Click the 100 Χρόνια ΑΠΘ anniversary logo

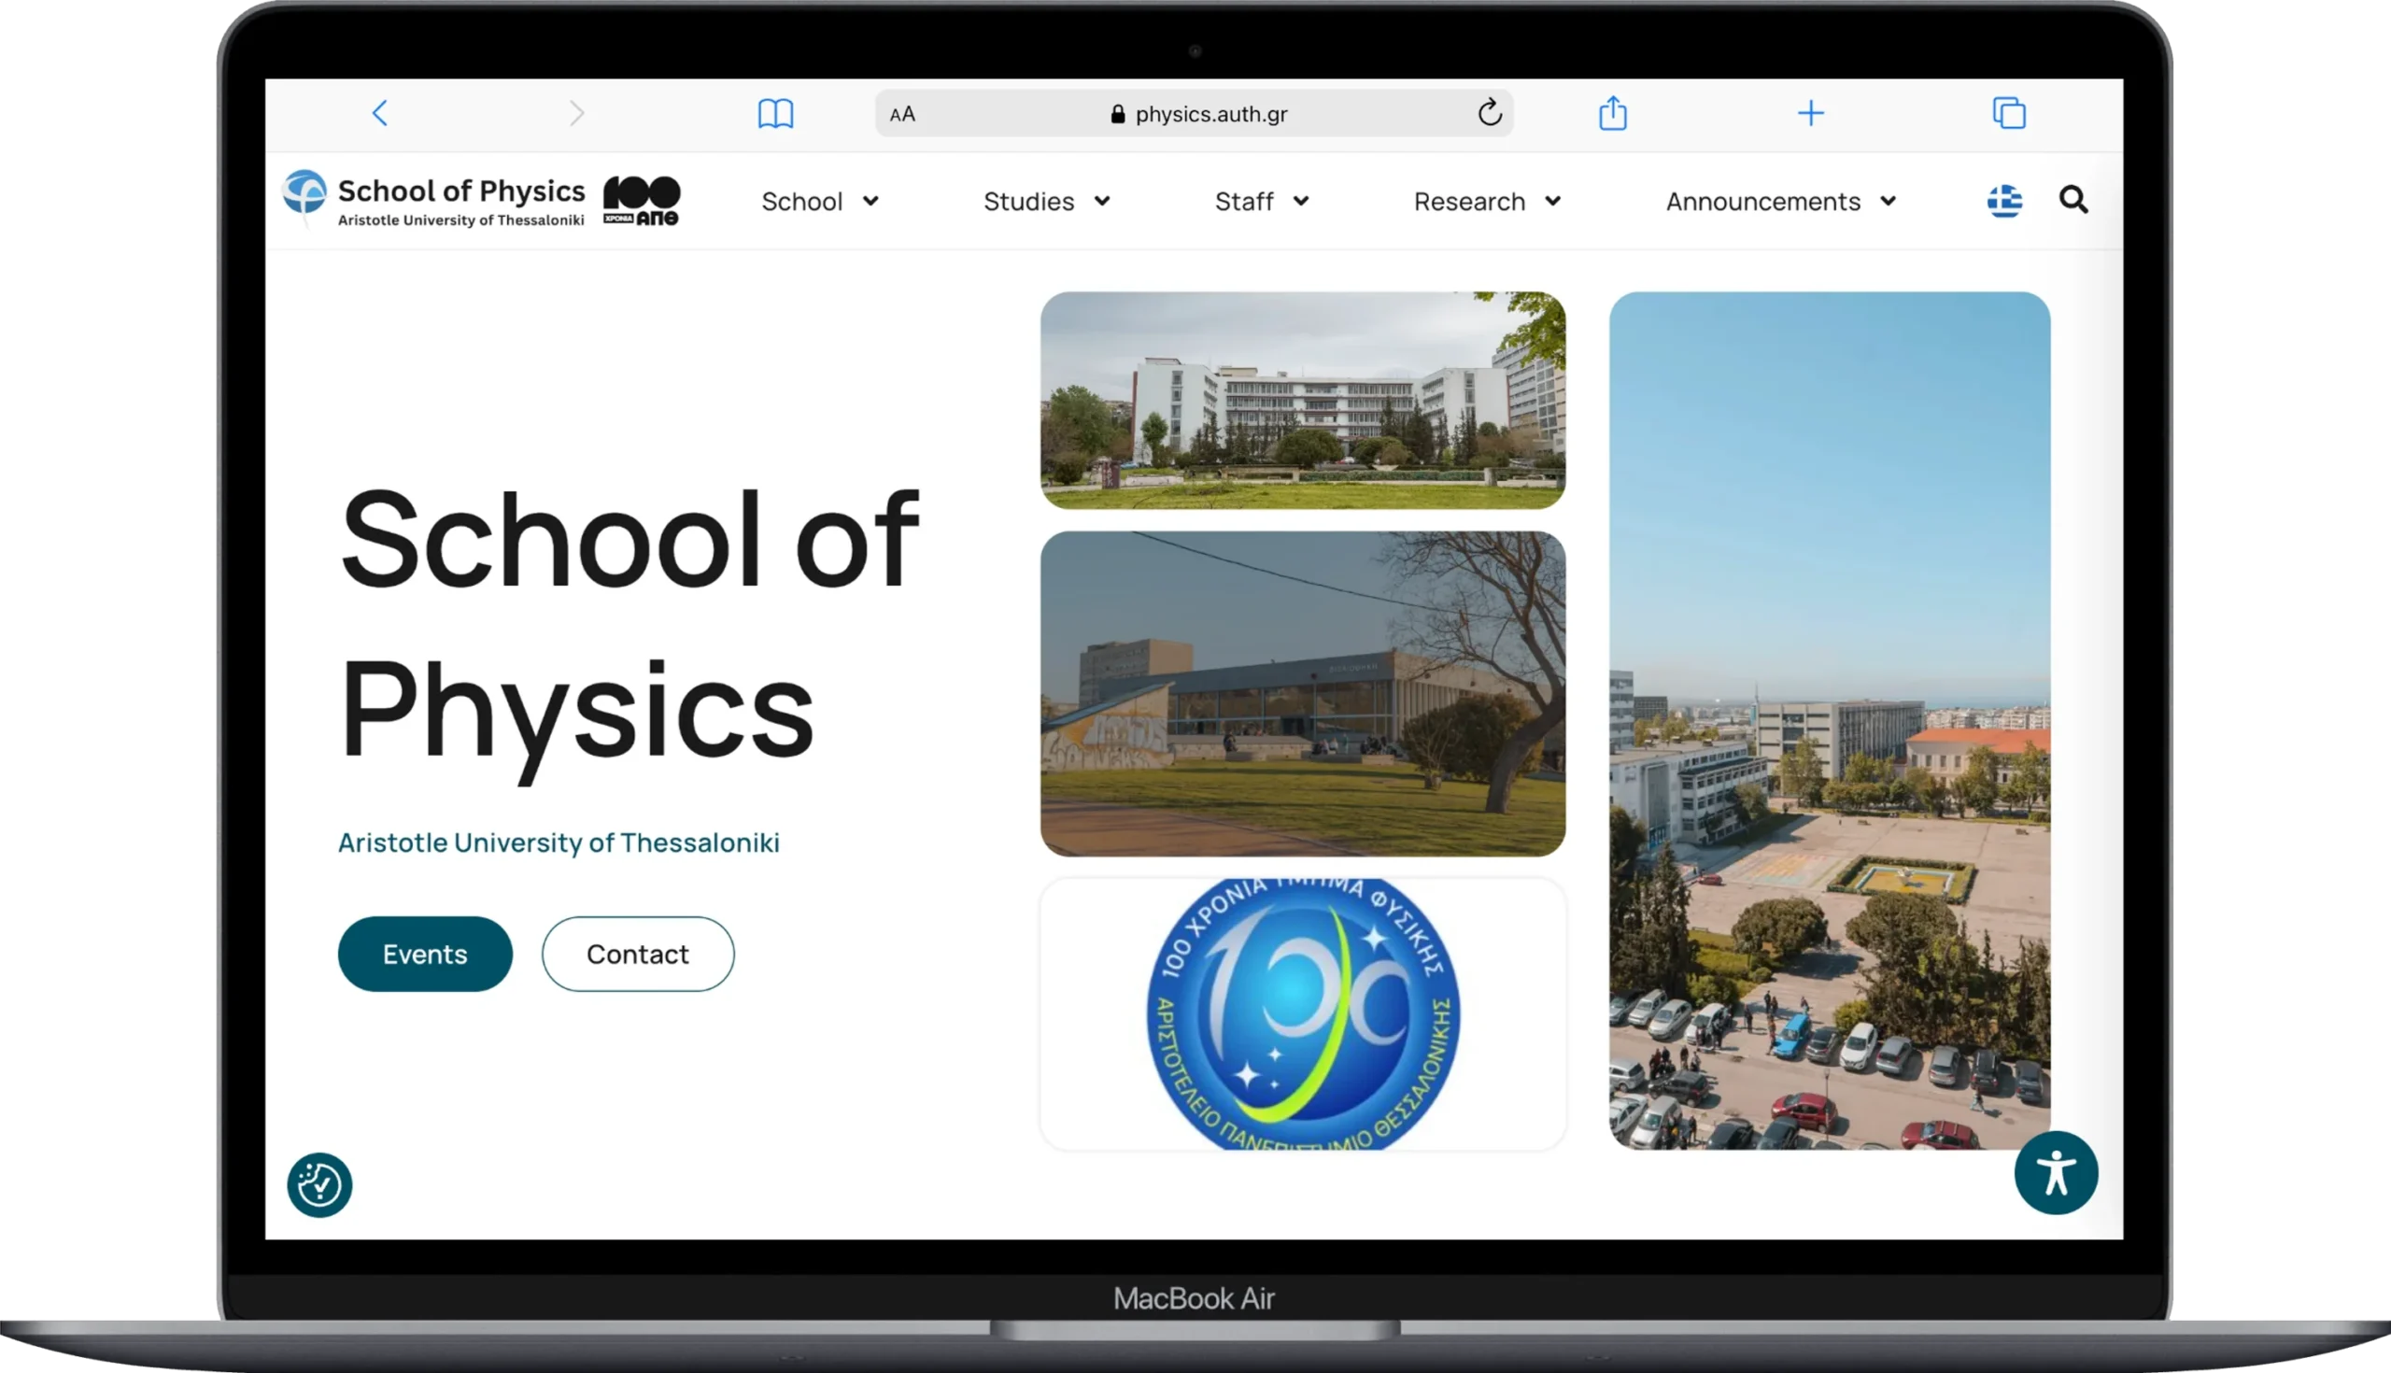pos(641,200)
